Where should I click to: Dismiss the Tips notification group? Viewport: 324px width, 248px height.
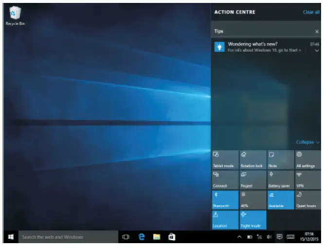coord(317,32)
